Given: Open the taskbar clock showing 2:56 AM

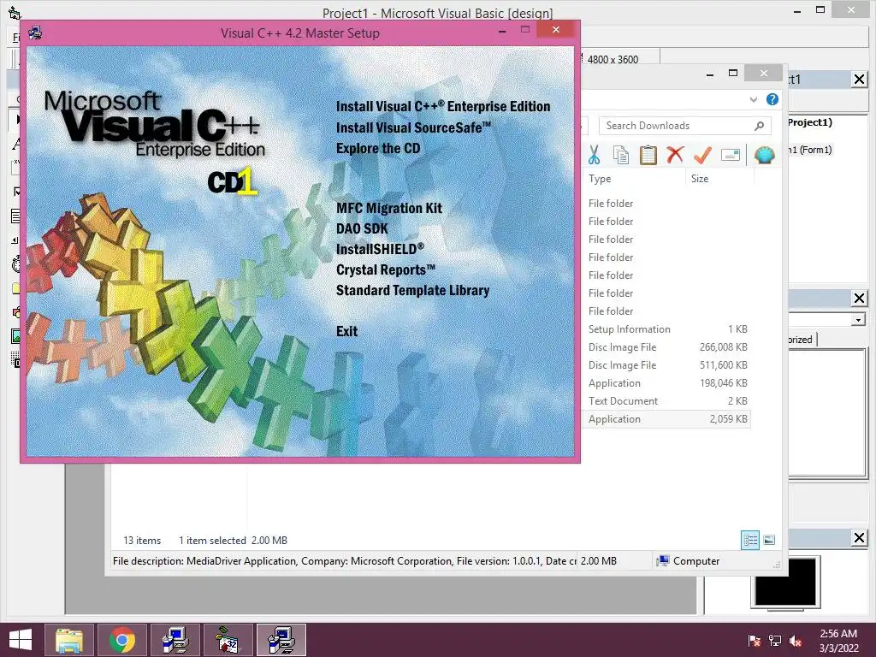Looking at the screenshot, I should click(838, 641).
